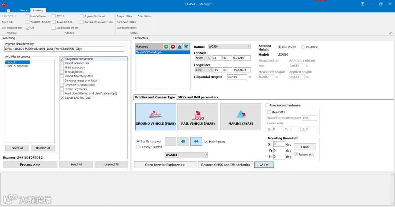Open the Longitude East hemisphere dropdown
Screen dimensions: 395x207
pyautogui.click(x=203, y=70)
